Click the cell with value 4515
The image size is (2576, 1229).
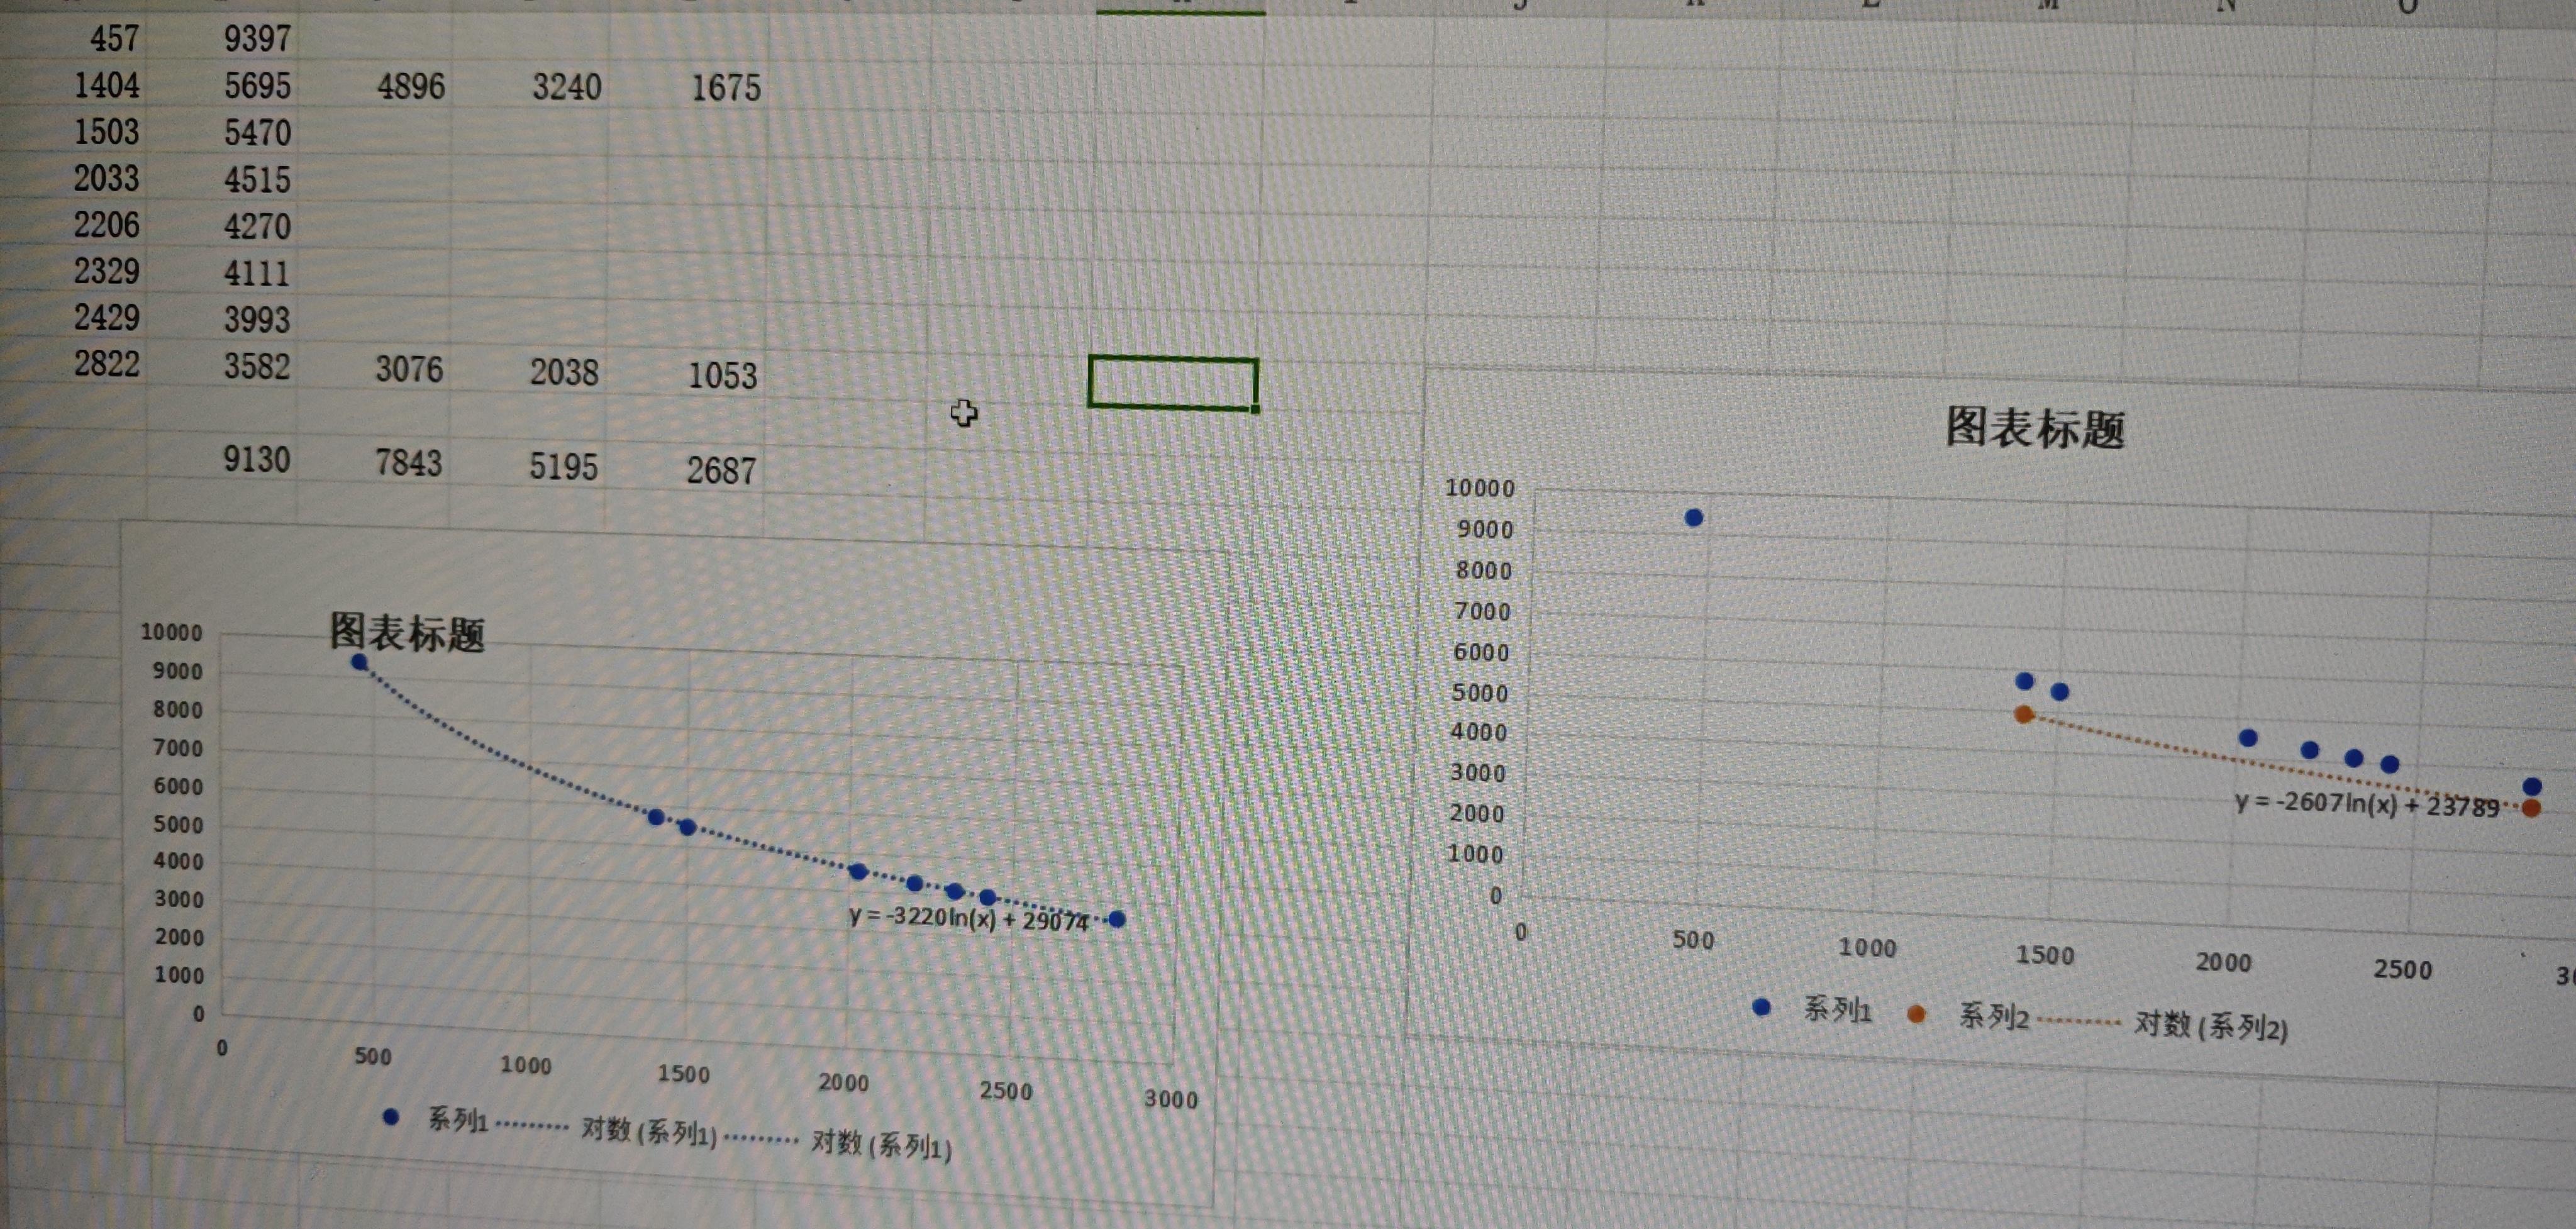(256, 180)
